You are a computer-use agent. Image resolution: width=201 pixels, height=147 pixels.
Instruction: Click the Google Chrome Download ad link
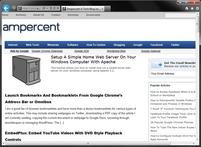coord(47,51)
